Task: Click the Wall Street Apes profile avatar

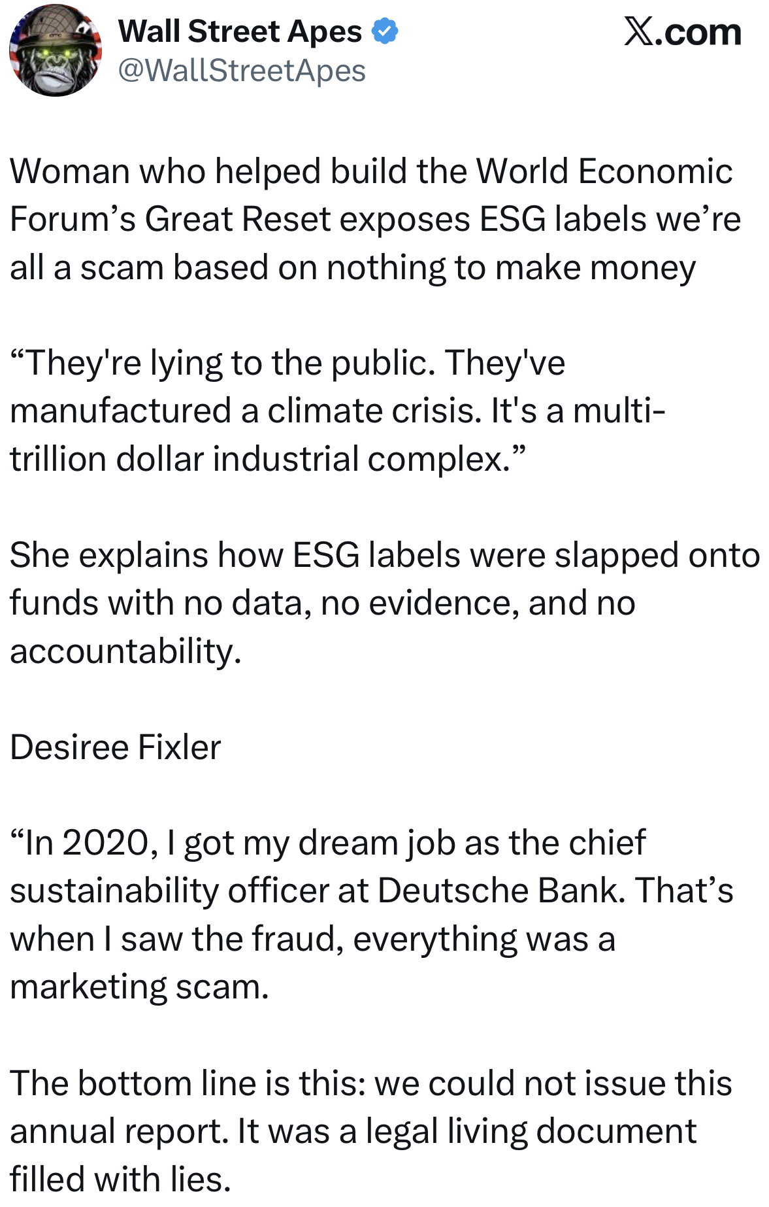Action: 55,51
